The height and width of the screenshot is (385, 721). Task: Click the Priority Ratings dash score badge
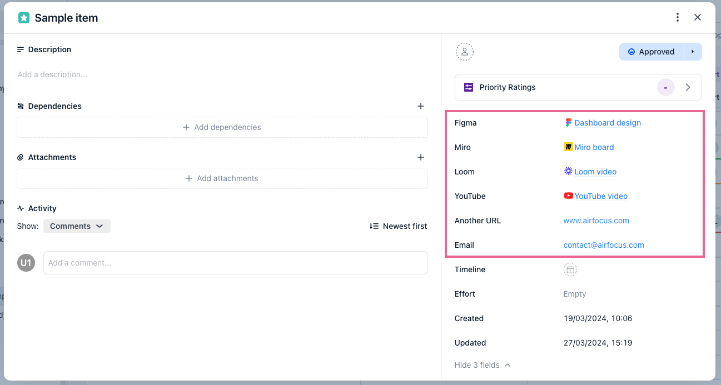665,87
